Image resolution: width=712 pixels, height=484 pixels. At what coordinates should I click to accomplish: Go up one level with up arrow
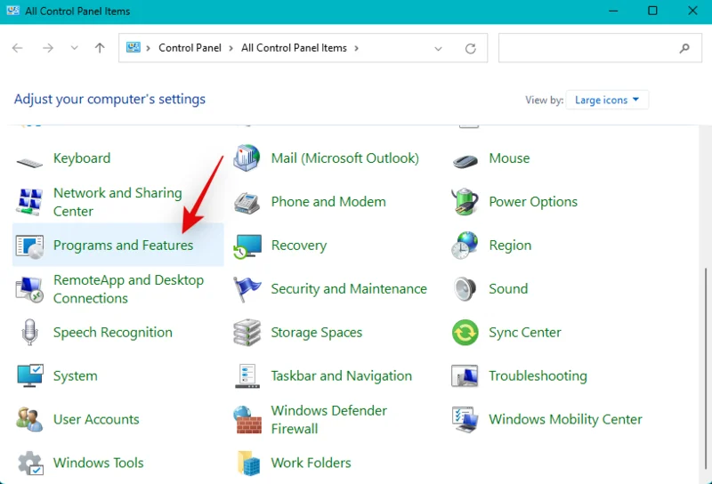click(100, 48)
